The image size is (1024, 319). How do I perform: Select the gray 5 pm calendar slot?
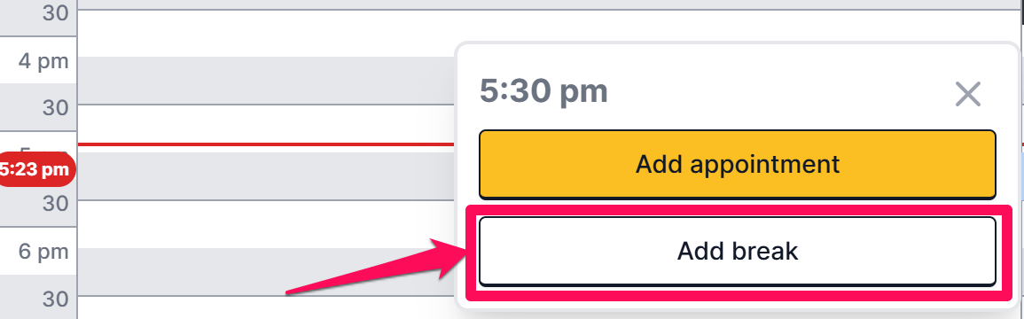[266, 175]
